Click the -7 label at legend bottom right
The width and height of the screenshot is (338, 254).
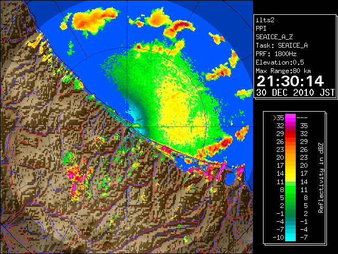304,238
